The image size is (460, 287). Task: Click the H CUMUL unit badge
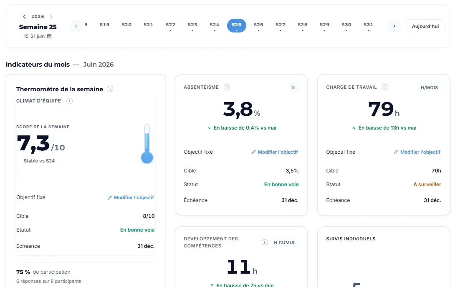[285, 242]
